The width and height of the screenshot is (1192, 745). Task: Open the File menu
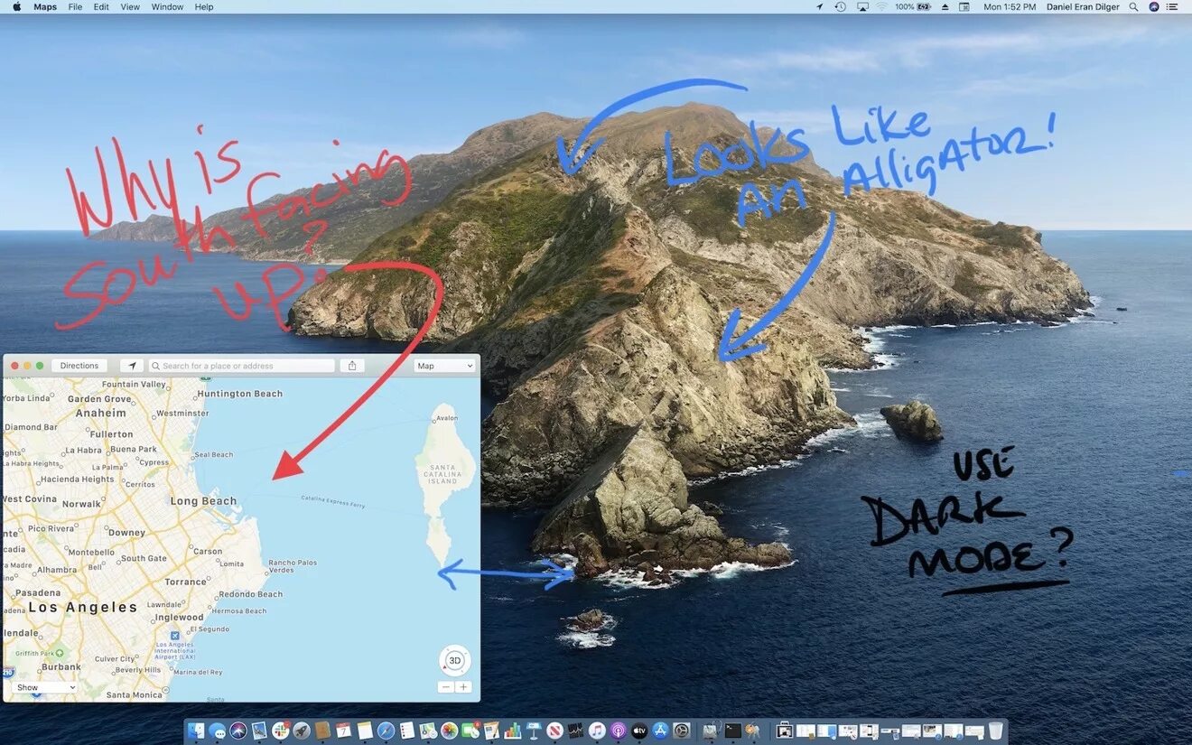(75, 6)
